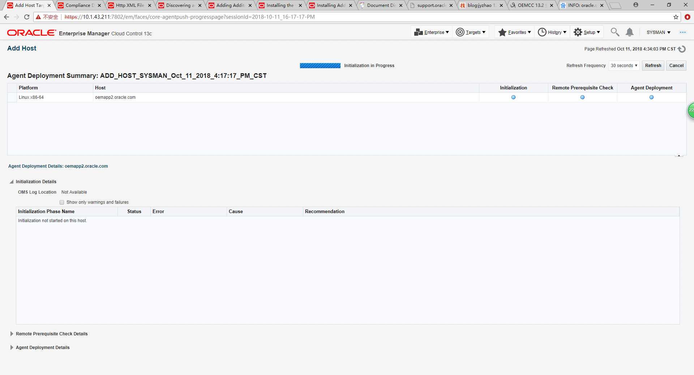694x375 pixels.
Task: Switch to the Installing the tab
Action: pyautogui.click(x=280, y=5)
